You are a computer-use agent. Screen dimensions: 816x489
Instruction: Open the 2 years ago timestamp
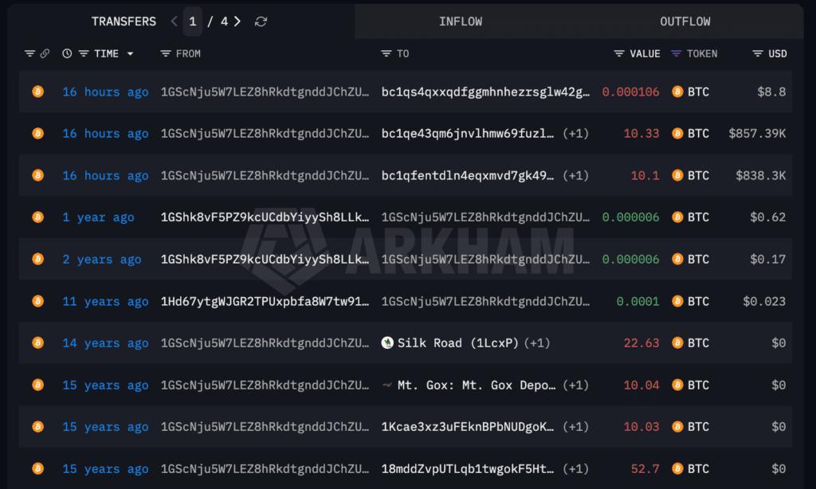[102, 260]
